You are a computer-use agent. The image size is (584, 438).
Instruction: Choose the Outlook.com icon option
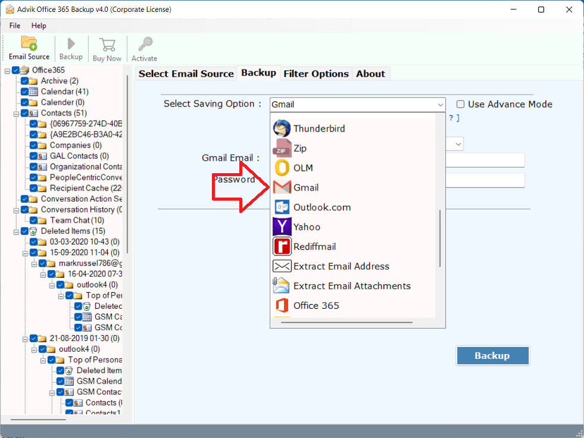point(282,207)
